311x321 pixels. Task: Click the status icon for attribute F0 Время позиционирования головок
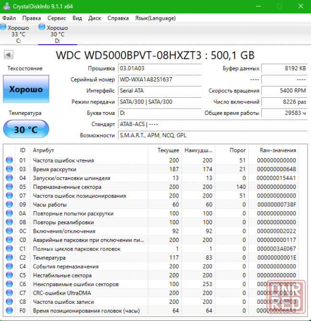(x=9, y=310)
